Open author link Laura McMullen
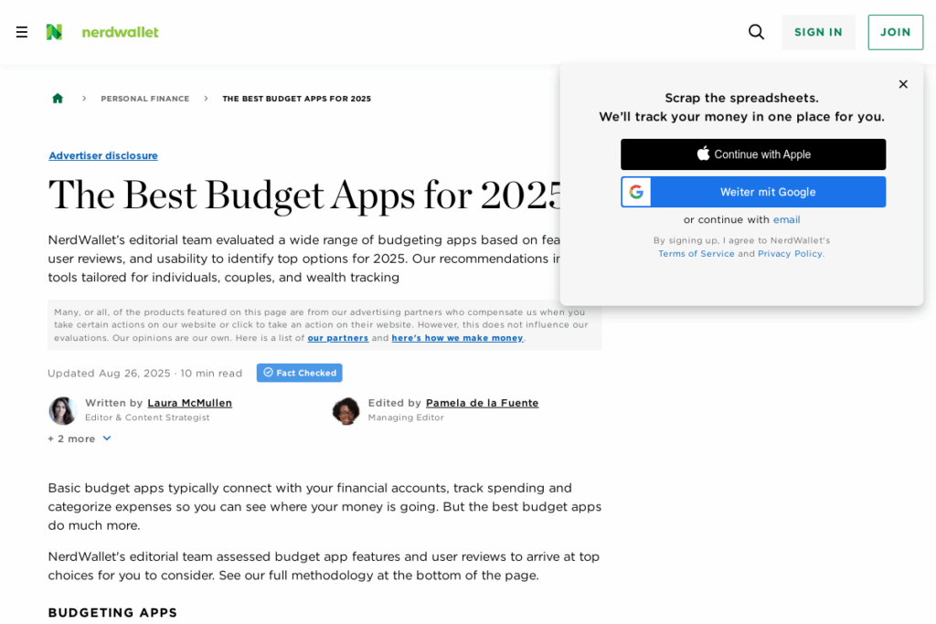936x624 pixels. [x=190, y=403]
